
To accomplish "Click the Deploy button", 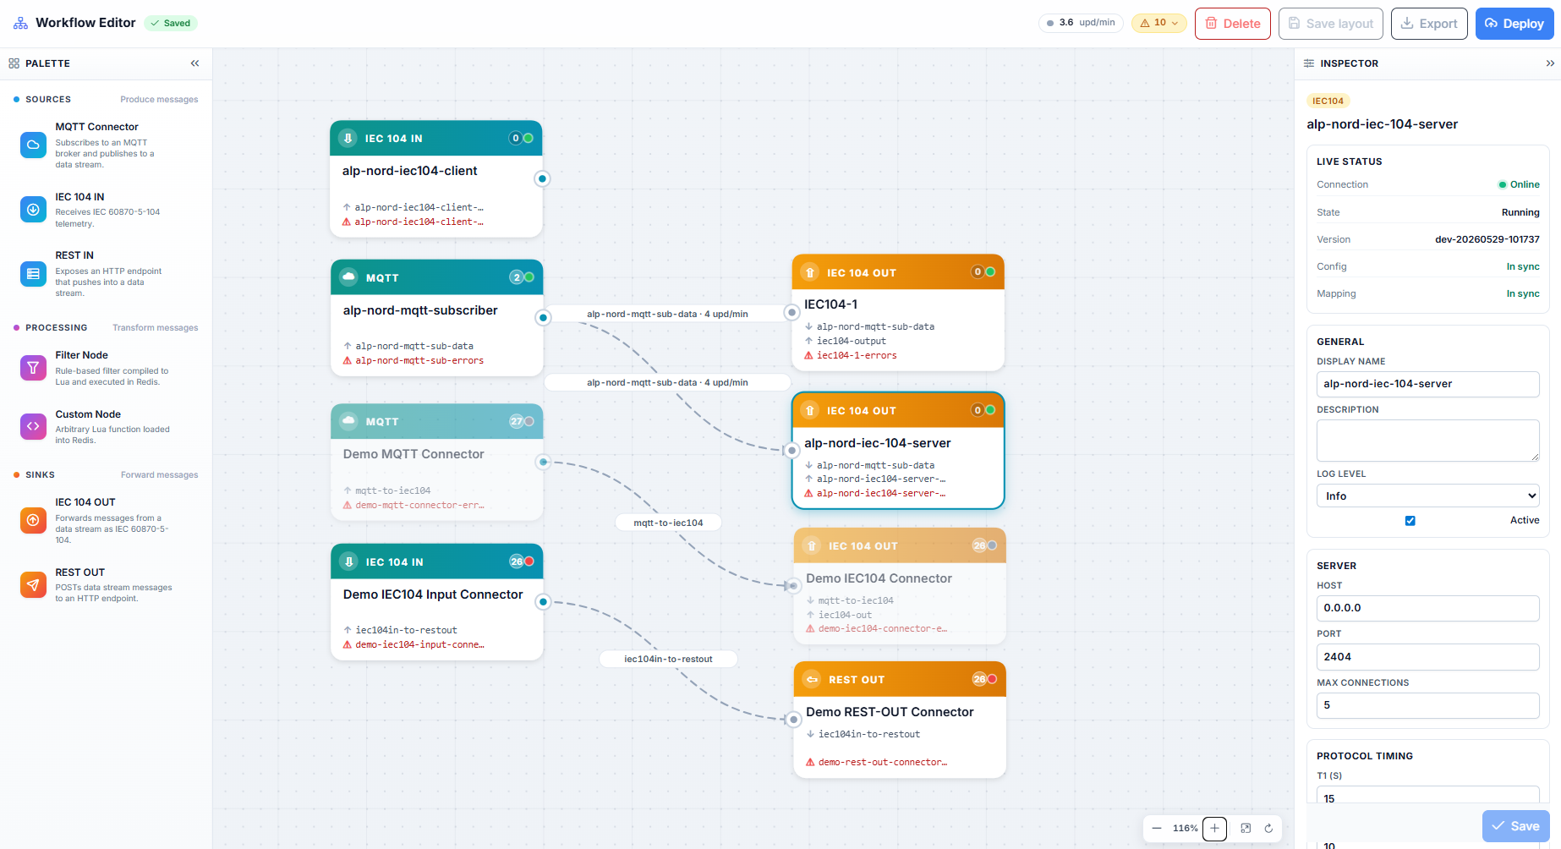I will pyautogui.click(x=1514, y=24).
